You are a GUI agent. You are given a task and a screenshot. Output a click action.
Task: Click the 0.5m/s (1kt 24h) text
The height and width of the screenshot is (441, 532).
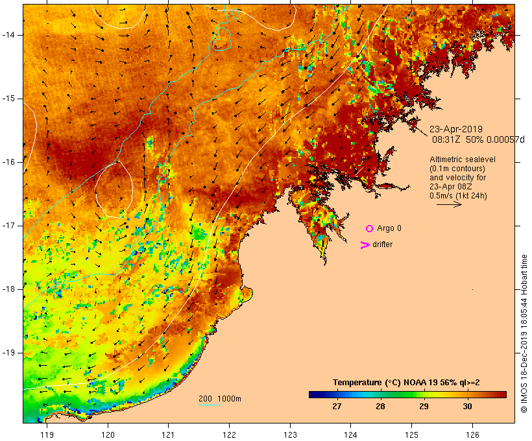pyautogui.click(x=458, y=196)
